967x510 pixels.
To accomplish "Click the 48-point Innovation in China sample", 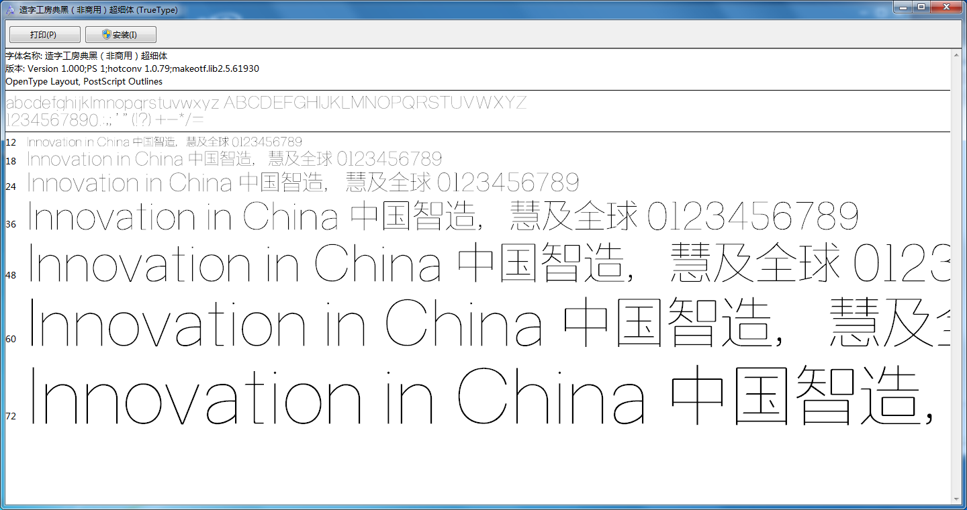I will click(489, 263).
